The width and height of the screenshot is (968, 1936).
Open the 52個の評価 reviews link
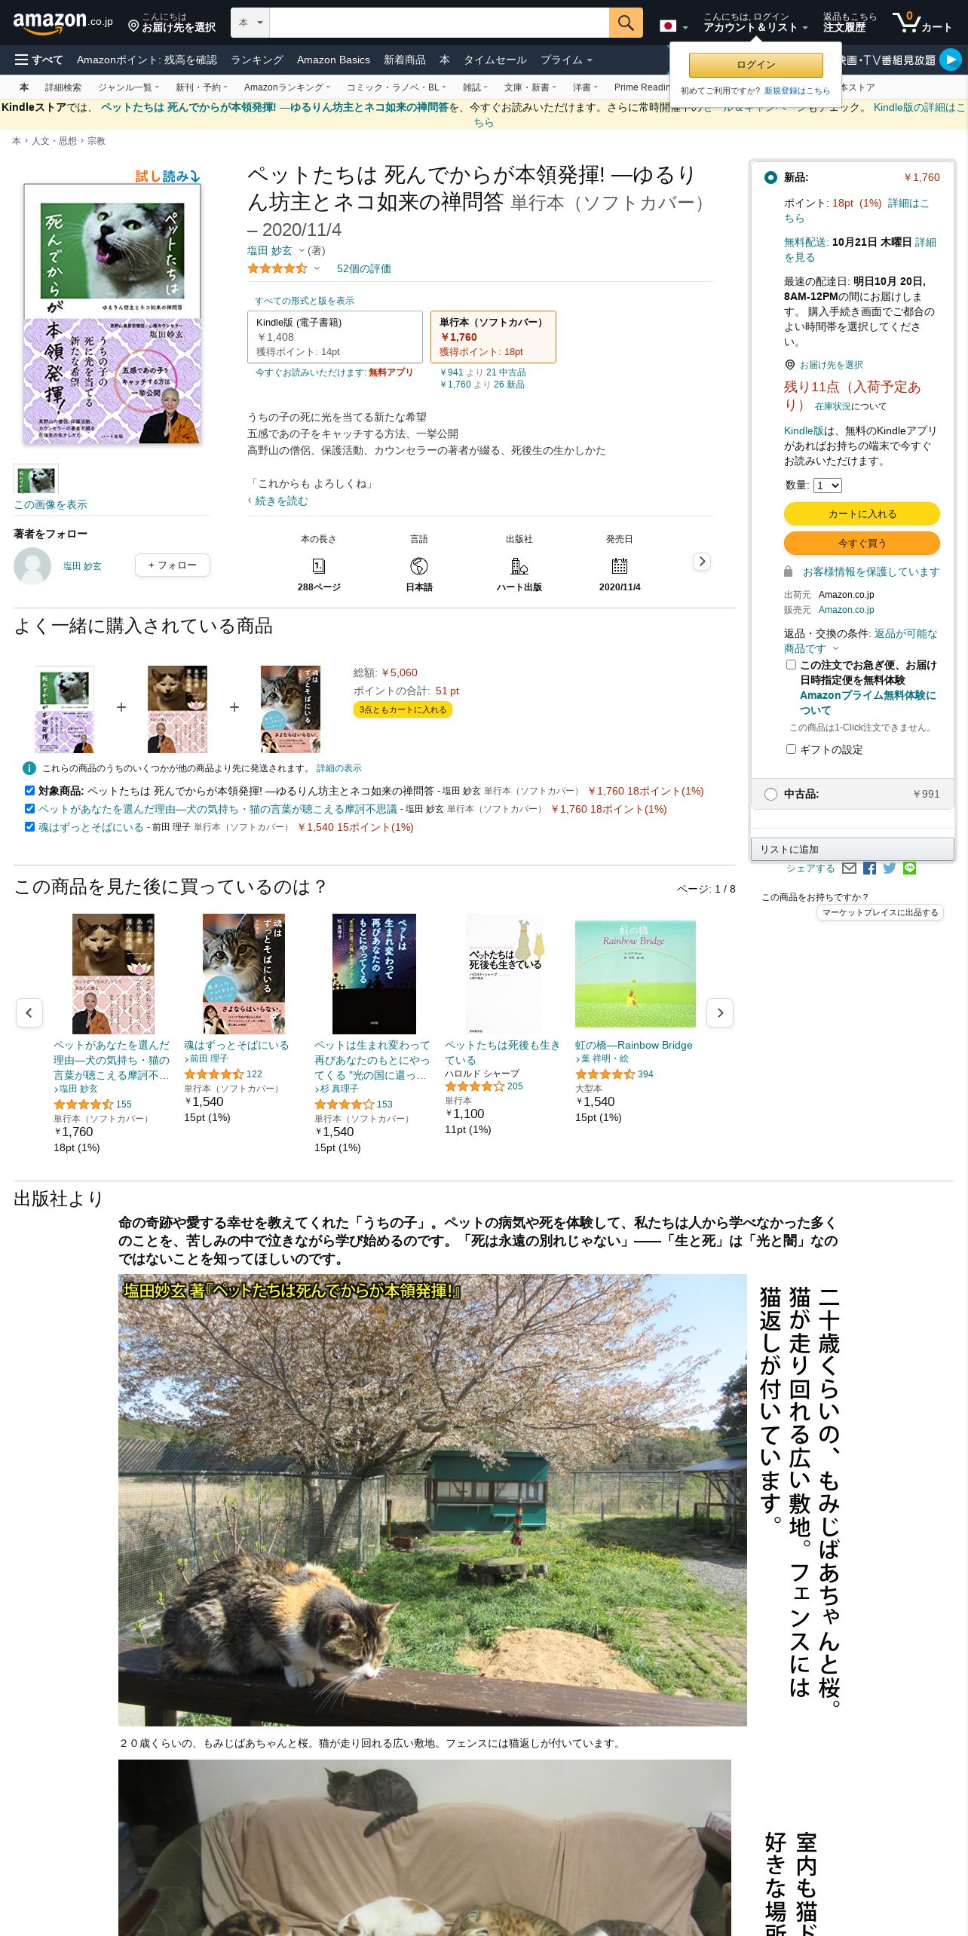pyautogui.click(x=363, y=268)
